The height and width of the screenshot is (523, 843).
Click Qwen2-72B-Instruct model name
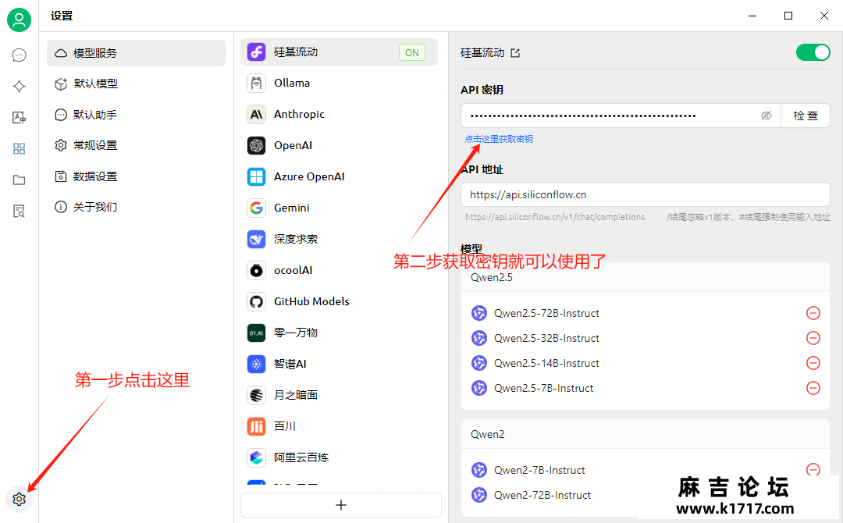point(542,495)
